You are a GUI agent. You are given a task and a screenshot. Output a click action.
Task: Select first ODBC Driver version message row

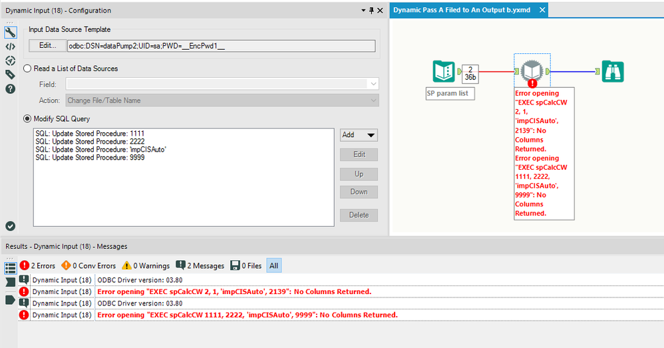(x=341, y=280)
